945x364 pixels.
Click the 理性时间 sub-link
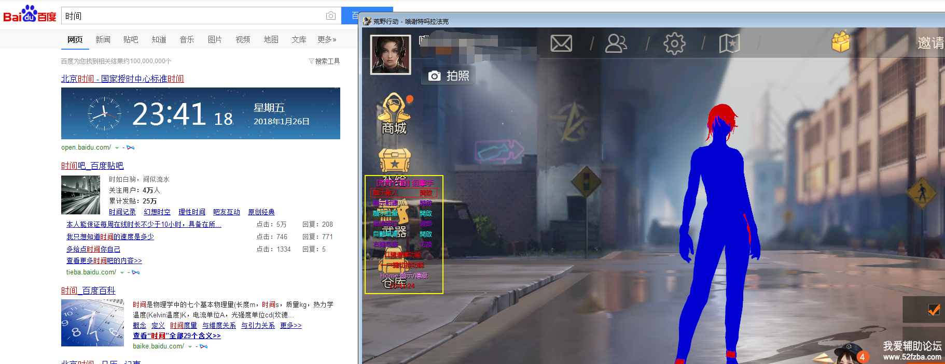point(192,212)
